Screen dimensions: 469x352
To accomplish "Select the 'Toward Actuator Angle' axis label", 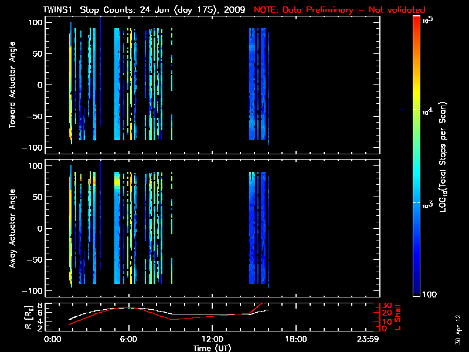I will 12,85.
